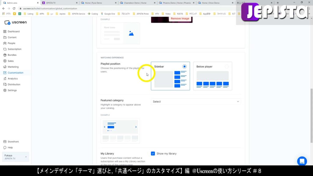The height and width of the screenshot is (176, 313).
Task: Open the browser apps shortcut
Action: pos(6,14)
